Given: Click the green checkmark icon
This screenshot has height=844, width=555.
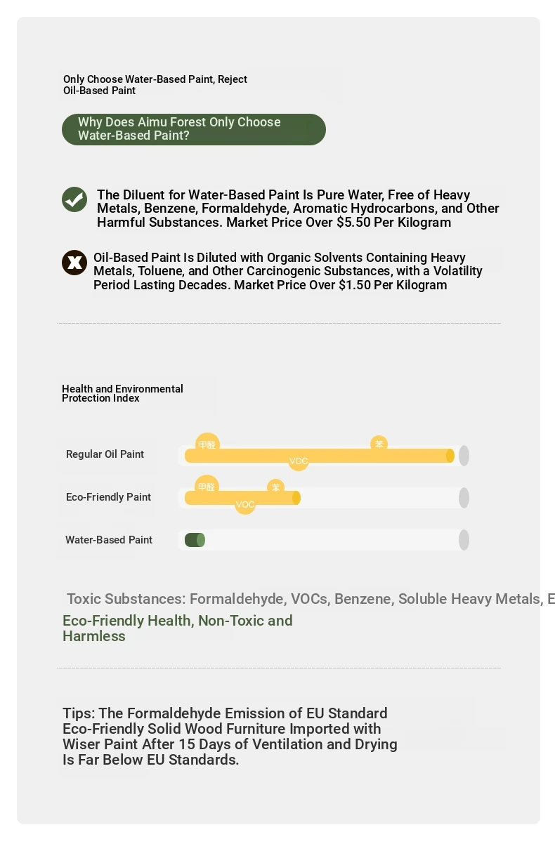Looking at the screenshot, I should click(x=74, y=199).
